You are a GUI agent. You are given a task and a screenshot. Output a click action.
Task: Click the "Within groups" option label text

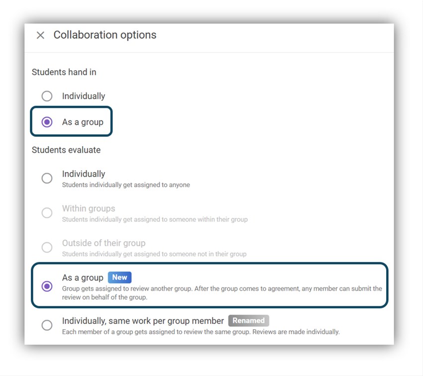click(89, 208)
